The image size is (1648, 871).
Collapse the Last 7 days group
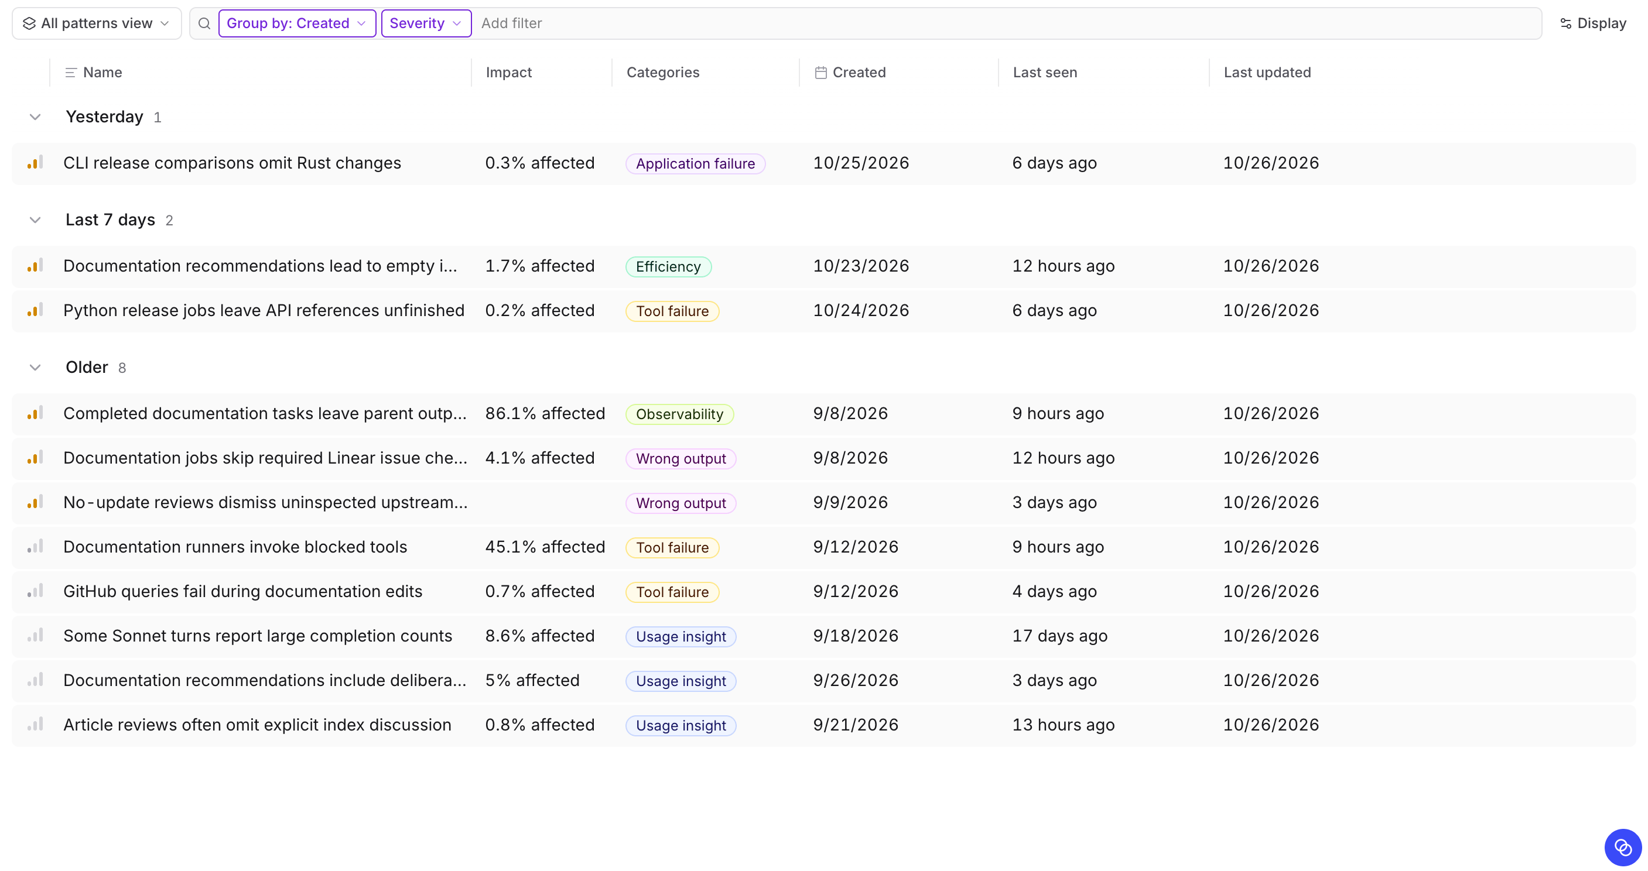[x=35, y=220]
